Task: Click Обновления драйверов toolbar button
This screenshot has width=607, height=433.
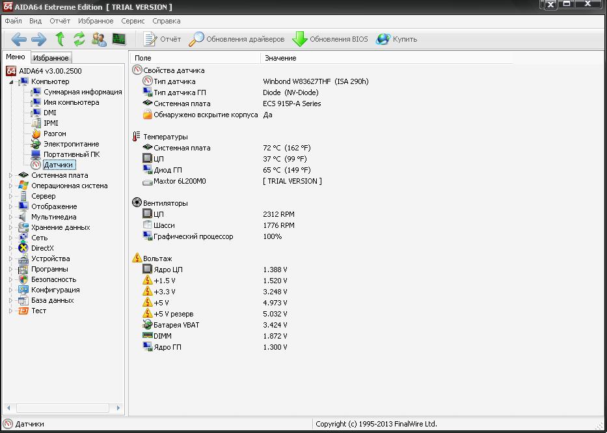Action: (x=237, y=39)
